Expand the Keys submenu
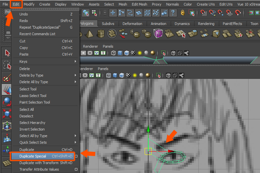This screenshot has height=173, width=260. coord(75,62)
